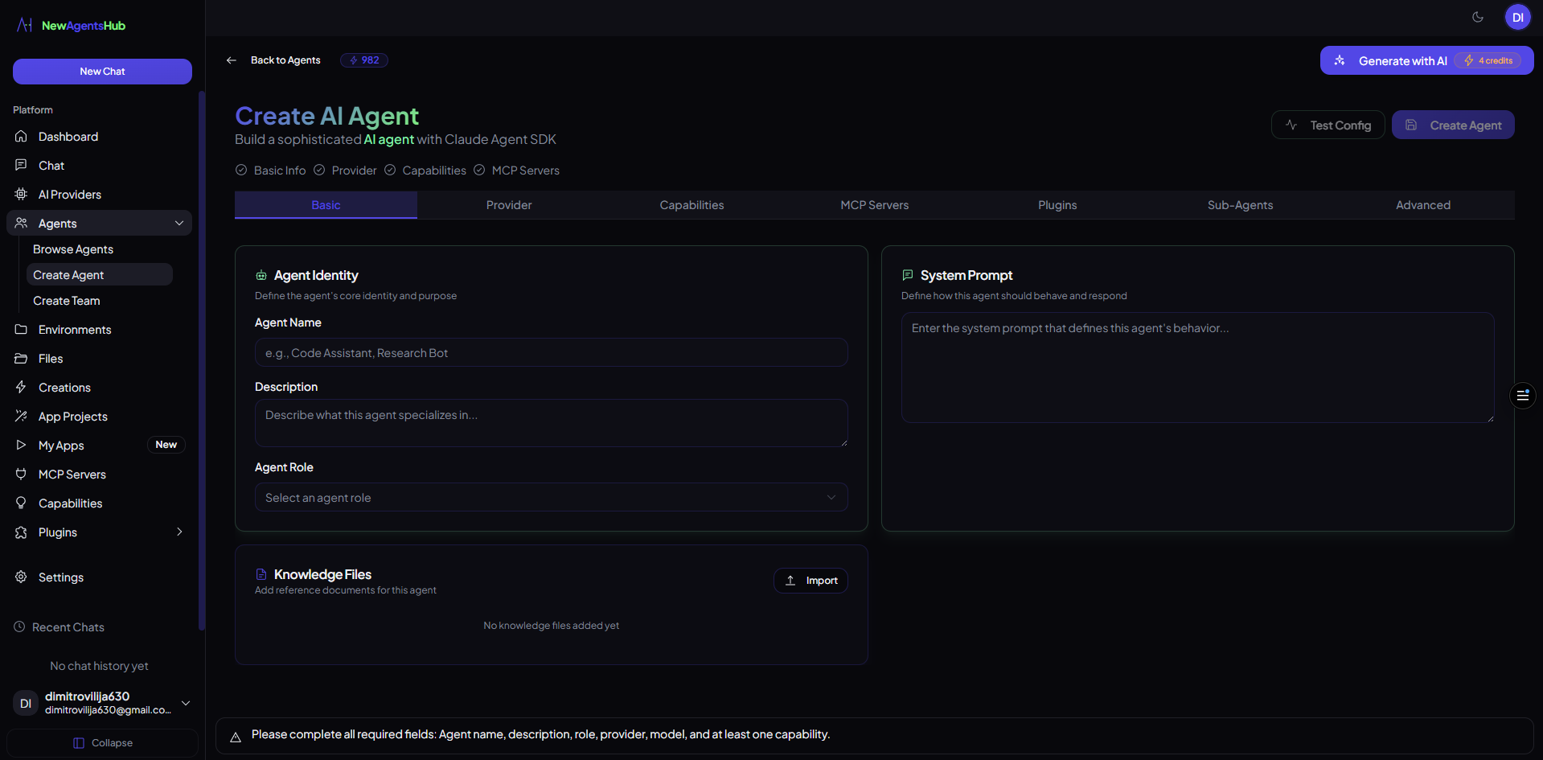Select Create Agent in sidebar
The width and height of the screenshot is (1543, 760).
[x=100, y=275]
